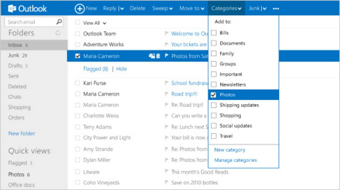Click the Outlook logo icon
340x190 pixels.
pos(12,8)
